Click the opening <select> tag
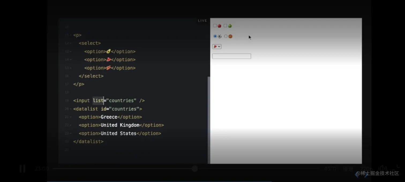Viewport: 405px width, 182px height. coord(90,43)
